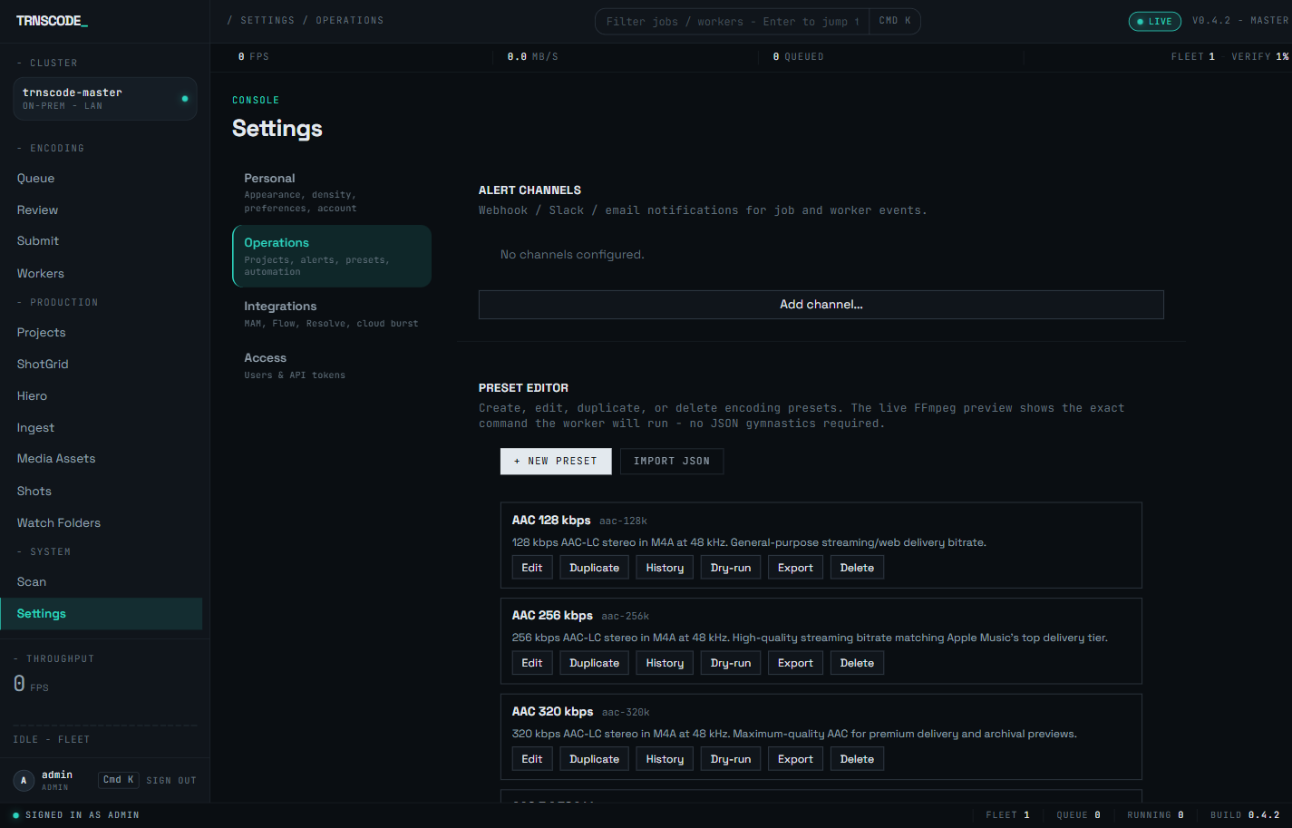The height and width of the screenshot is (828, 1292).
Task: Export the AAC 128 kbps preset
Action: [x=795, y=568]
